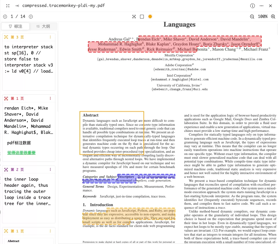Click the green 觉得这里很重要 link
This screenshot has height=244, width=278.
21,153
